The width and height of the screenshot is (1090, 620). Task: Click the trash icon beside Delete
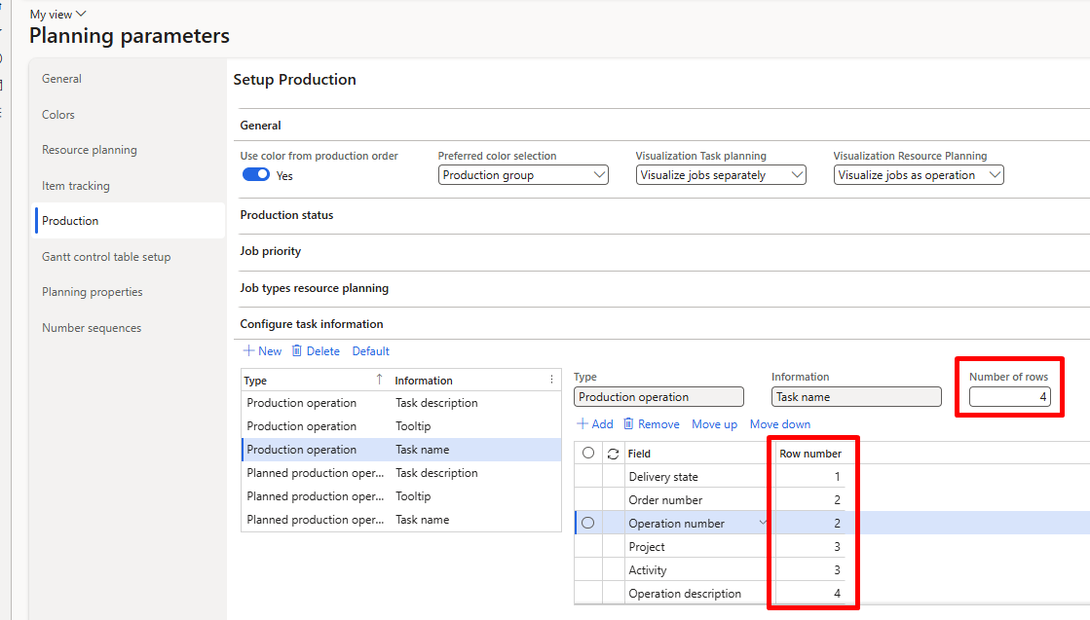point(297,350)
